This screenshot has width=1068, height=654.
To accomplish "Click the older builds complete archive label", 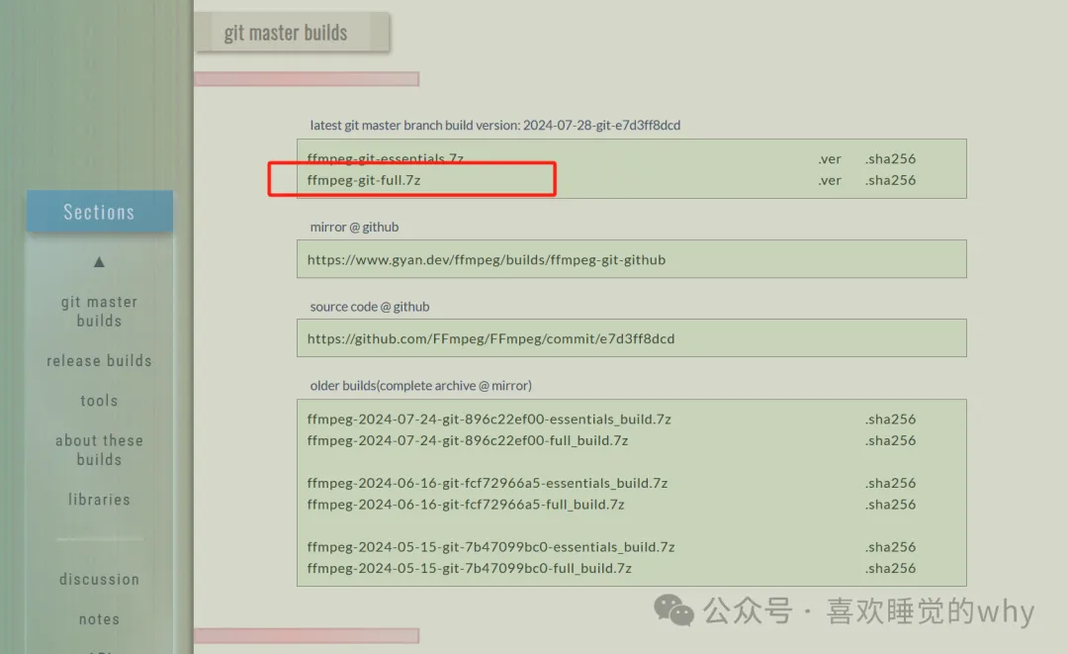I will click(x=421, y=386).
